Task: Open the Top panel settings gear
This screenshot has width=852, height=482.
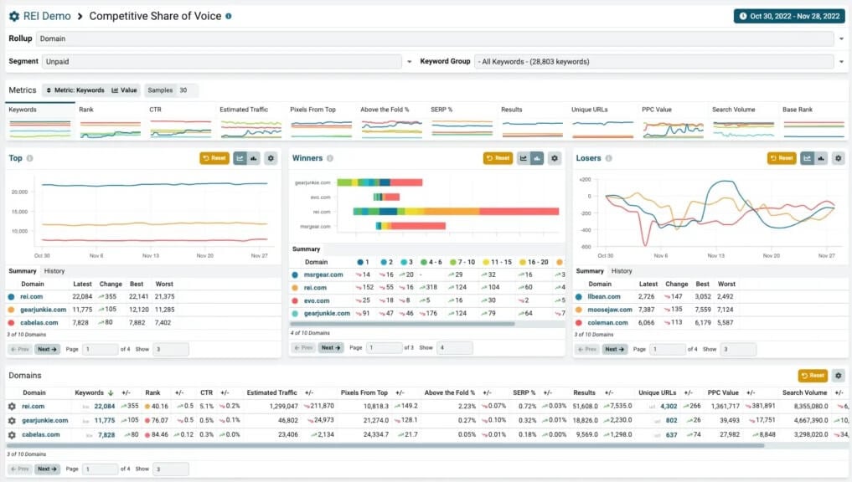Action: pos(271,158)
